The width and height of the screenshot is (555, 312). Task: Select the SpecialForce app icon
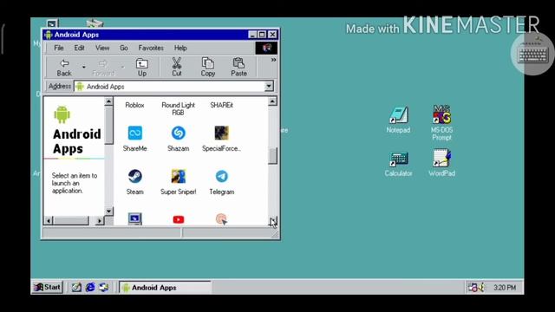222,133
